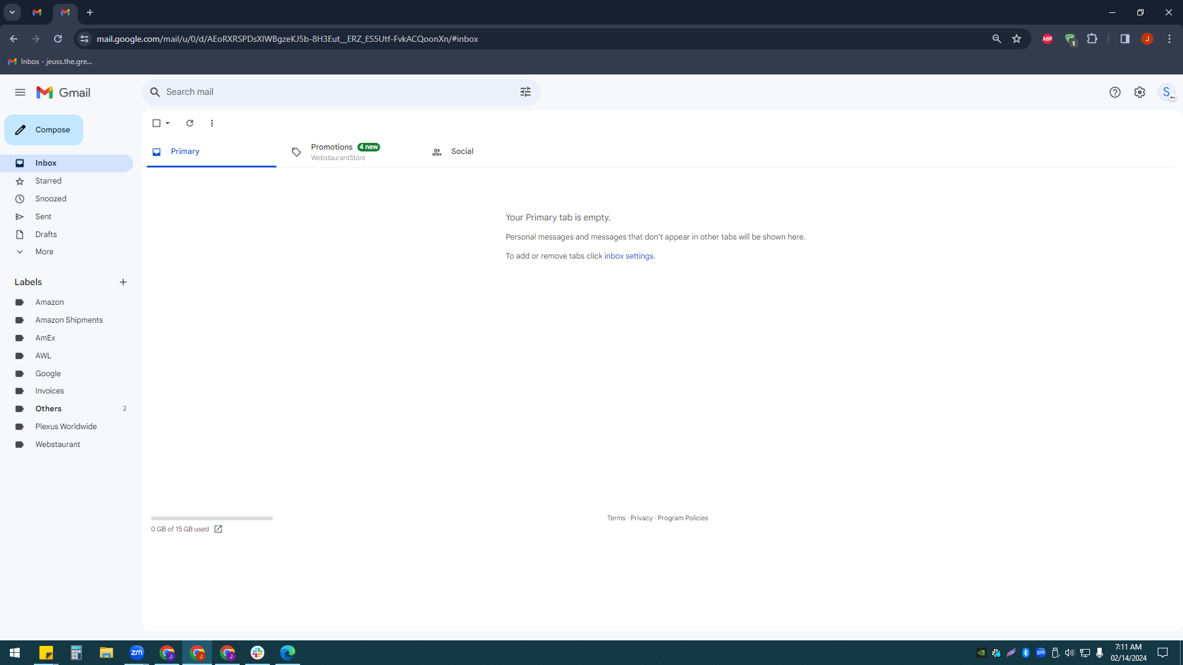Open Gmail Settings gear icon
The image size is (1183, 665).
click(x=1140, y=92)
